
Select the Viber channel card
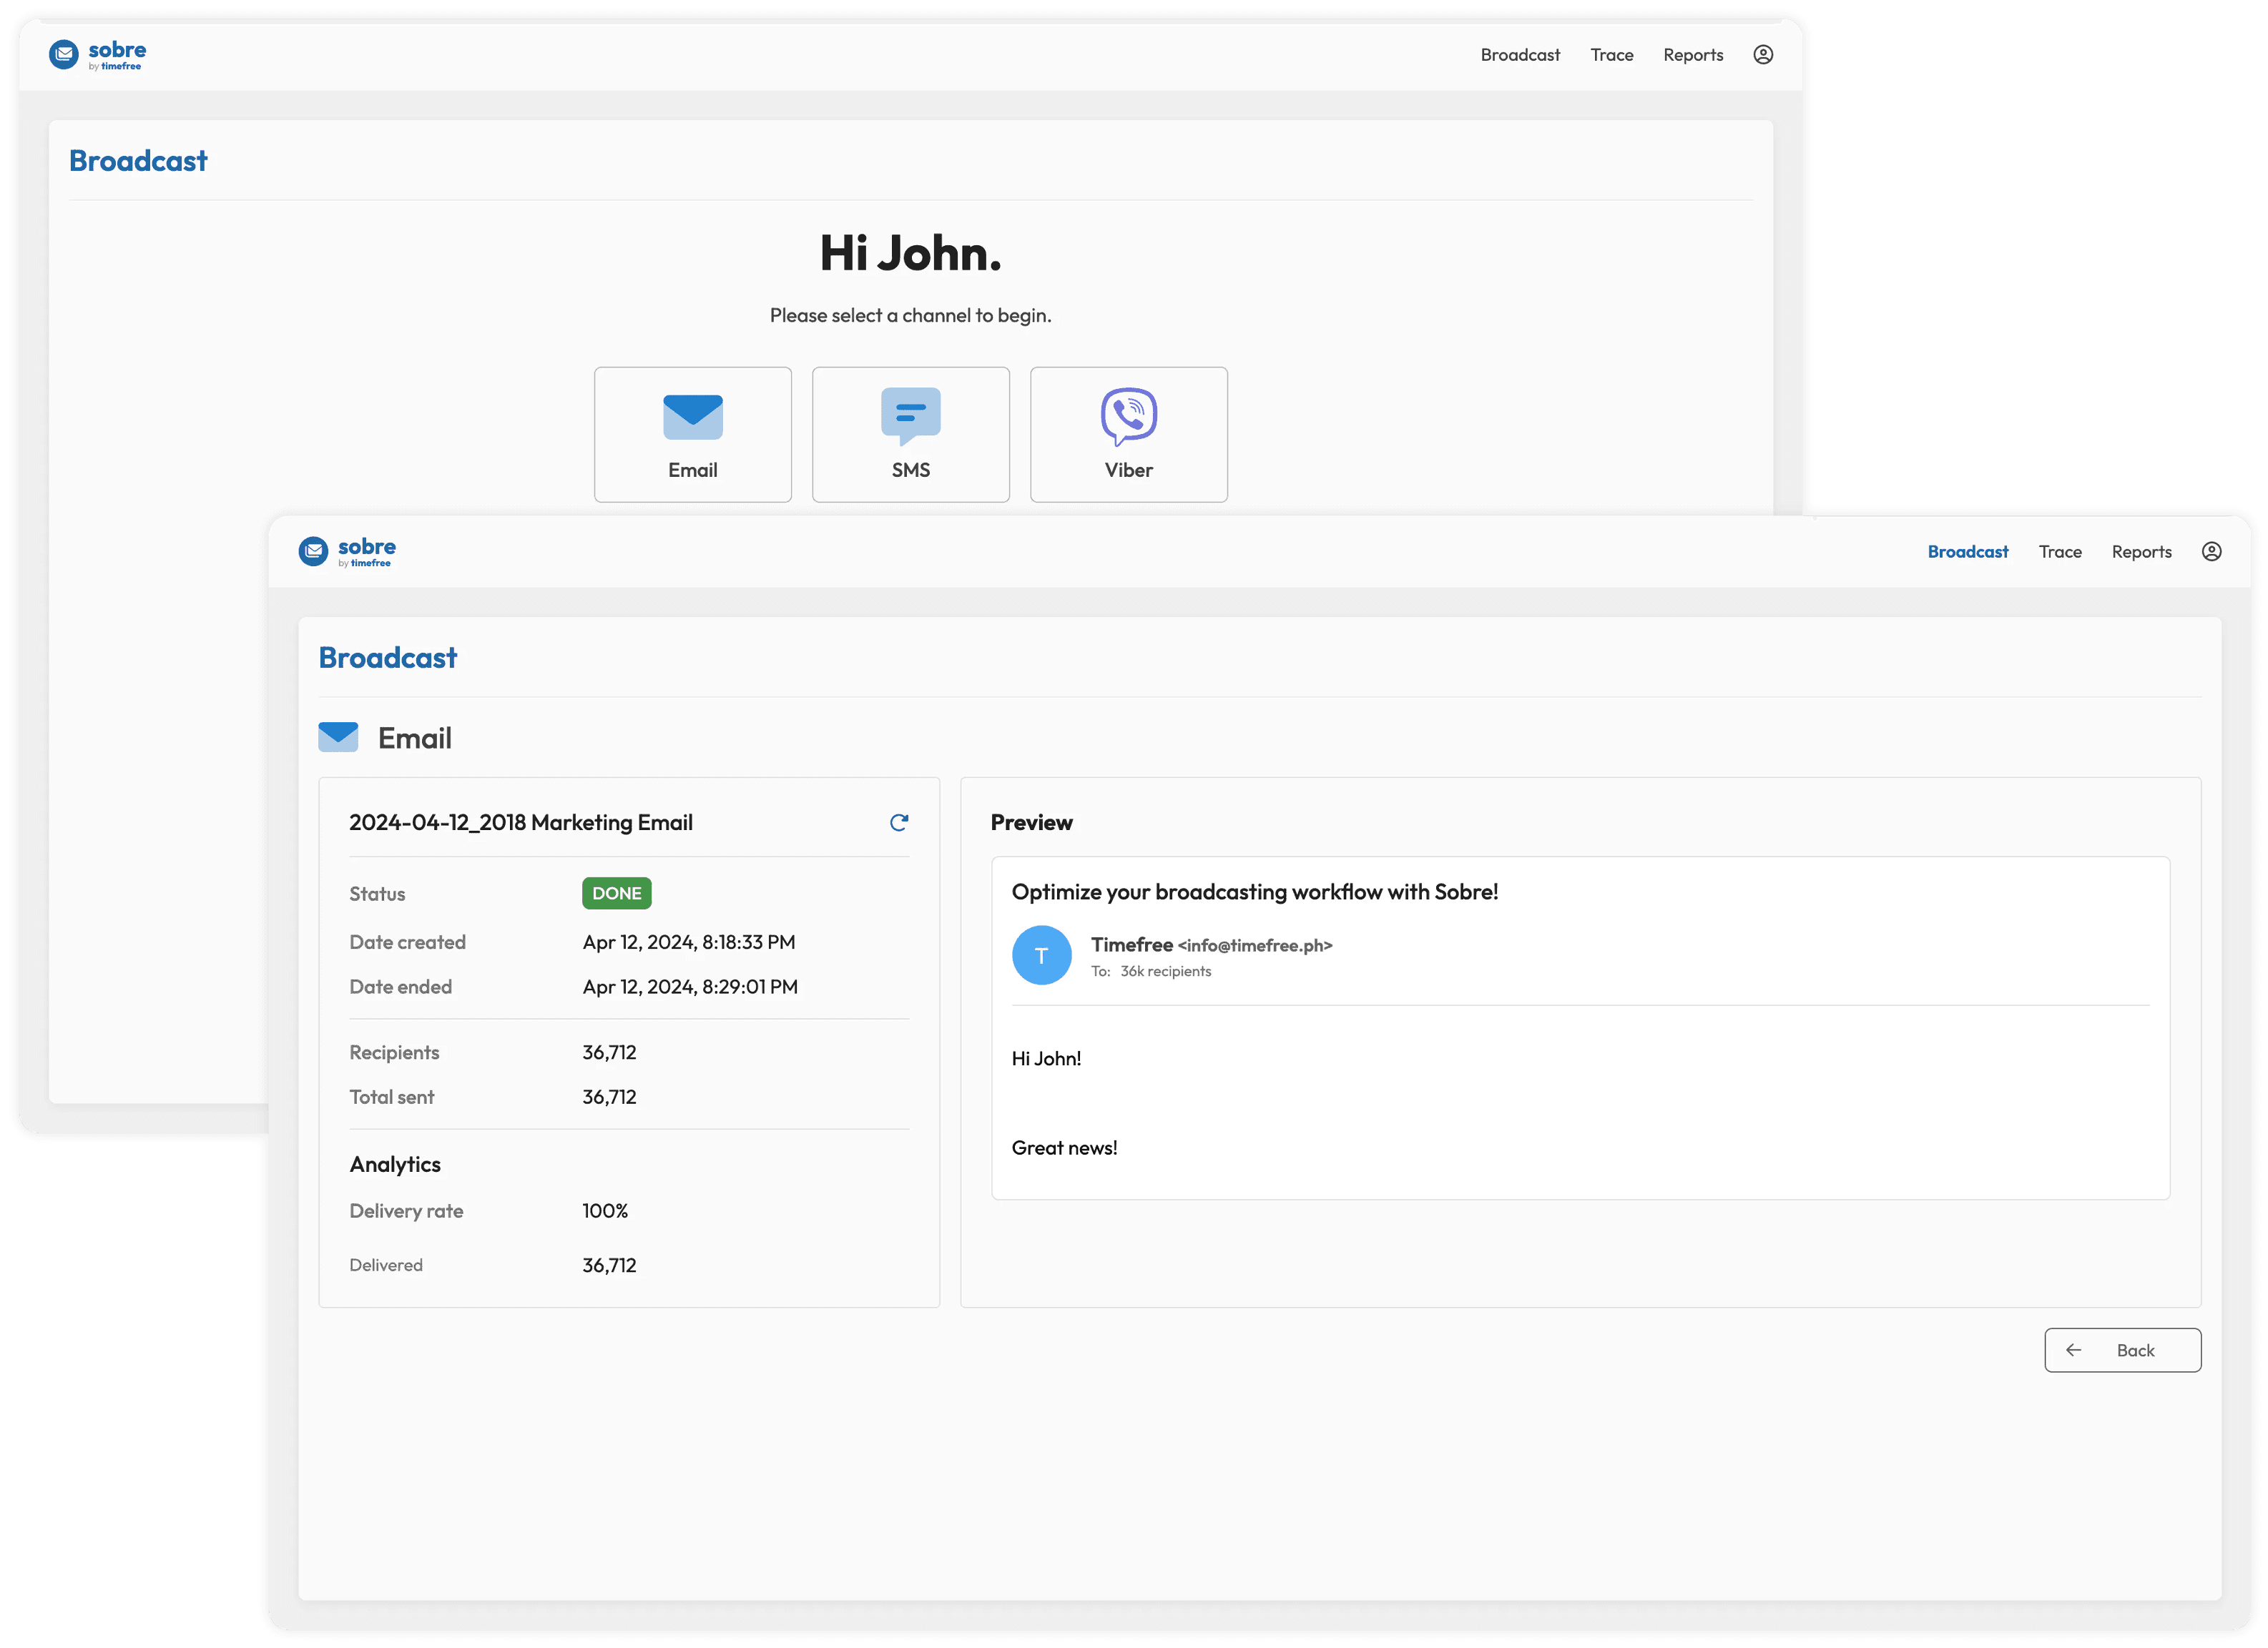pyautogui.click(x=1128, y=435)
